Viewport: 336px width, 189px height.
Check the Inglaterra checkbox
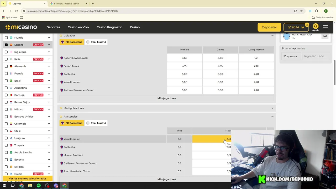(x=6, y=52)
